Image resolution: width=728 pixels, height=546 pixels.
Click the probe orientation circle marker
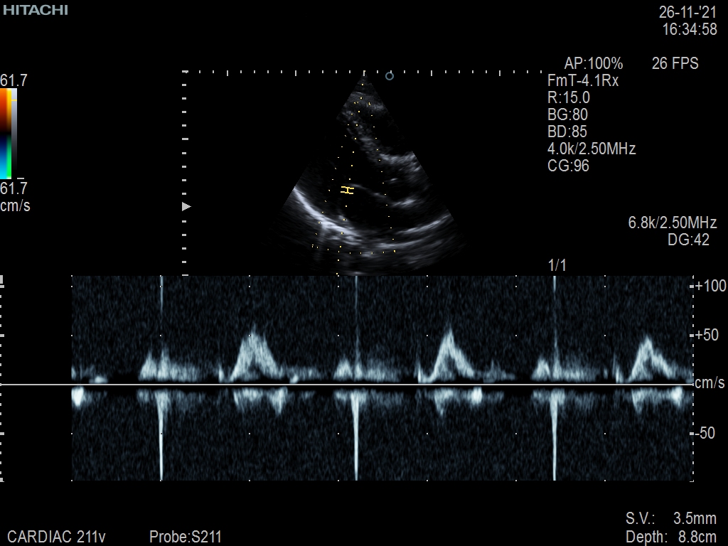click(x=389, y=76)
